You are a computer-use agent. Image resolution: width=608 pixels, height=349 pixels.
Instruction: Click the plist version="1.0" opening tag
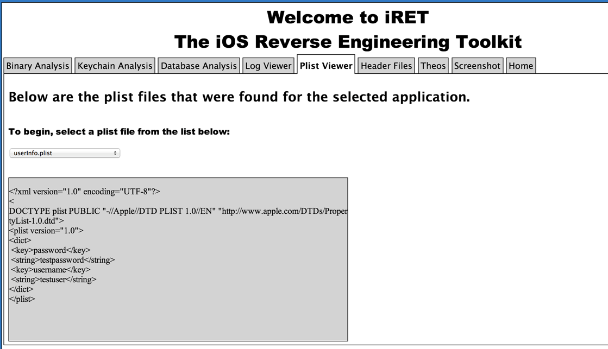pyautogui.click(x=46, y=231)
